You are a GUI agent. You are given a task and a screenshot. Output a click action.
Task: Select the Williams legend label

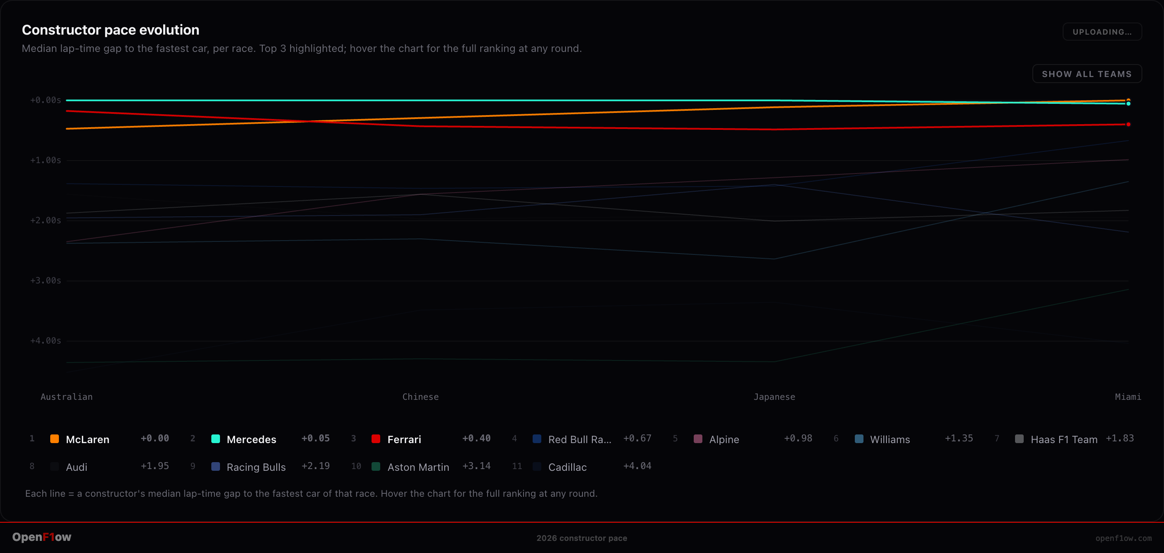(890, 439)
